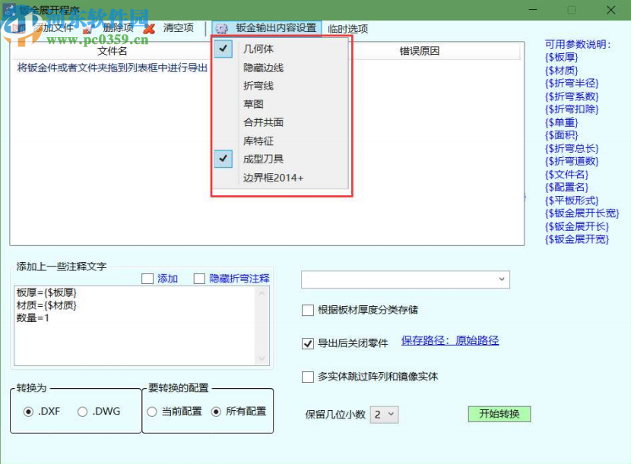Open the 临时选项 menu
Image resolution: width=631 pixels, height=464 pixels.
pos(347,29)
